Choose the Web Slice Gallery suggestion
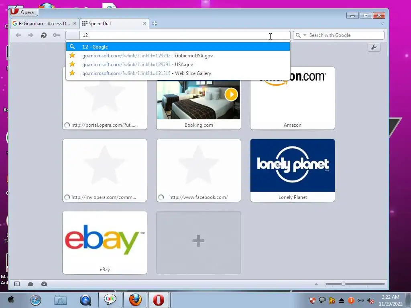Screen dimensions: 411x308 tap(178, 73)
